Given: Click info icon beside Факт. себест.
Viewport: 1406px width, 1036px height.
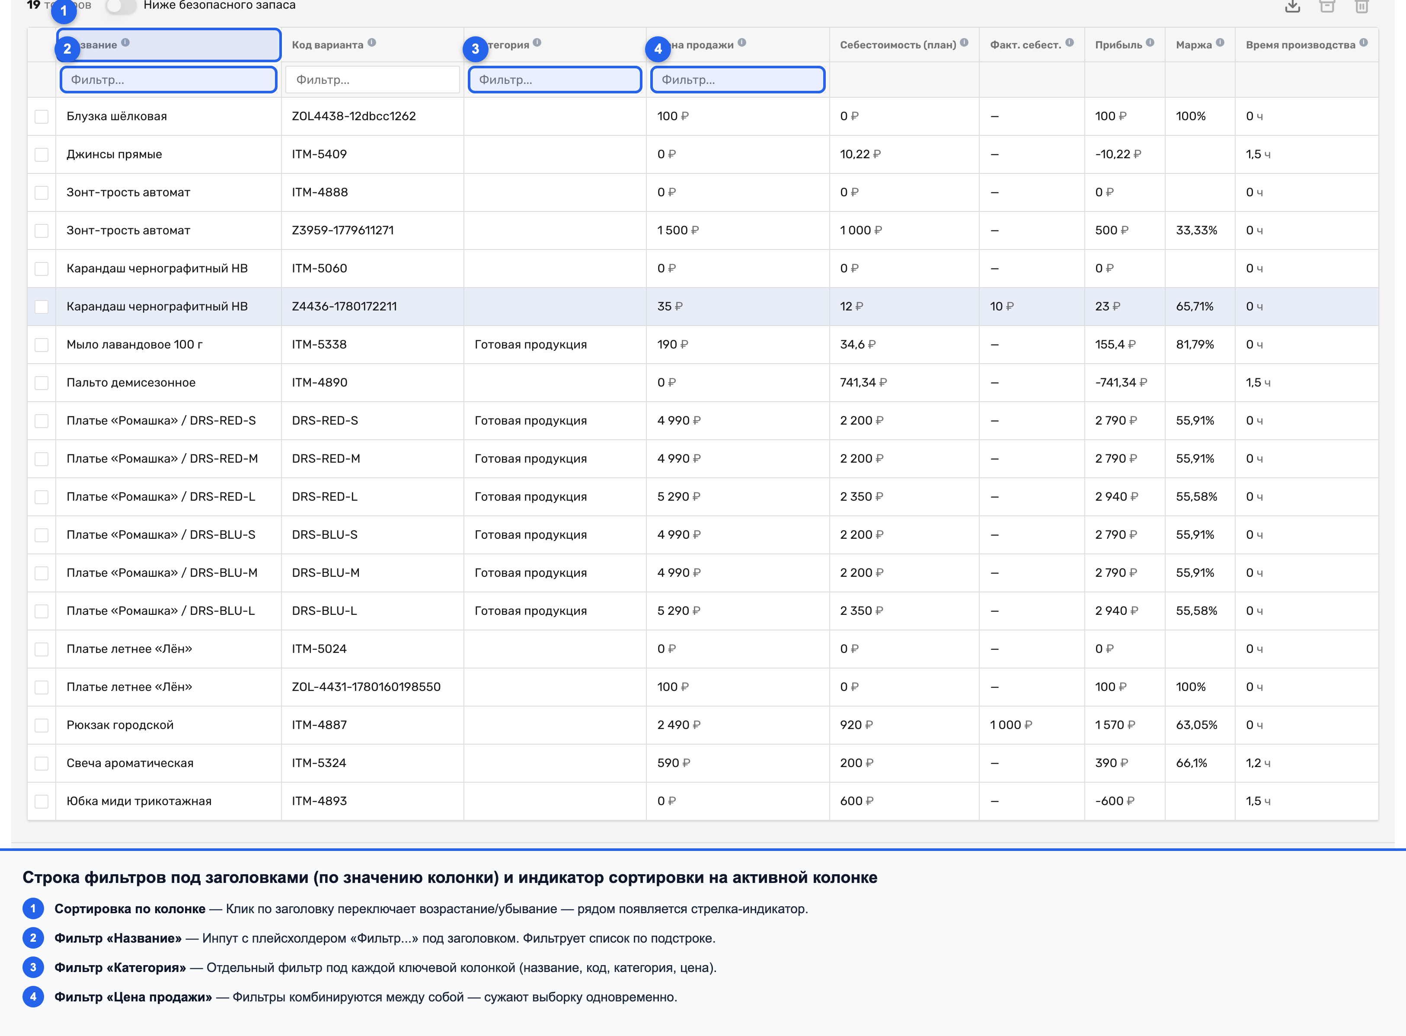Looking at the screenshot, I should click(x=1069, y=43).
